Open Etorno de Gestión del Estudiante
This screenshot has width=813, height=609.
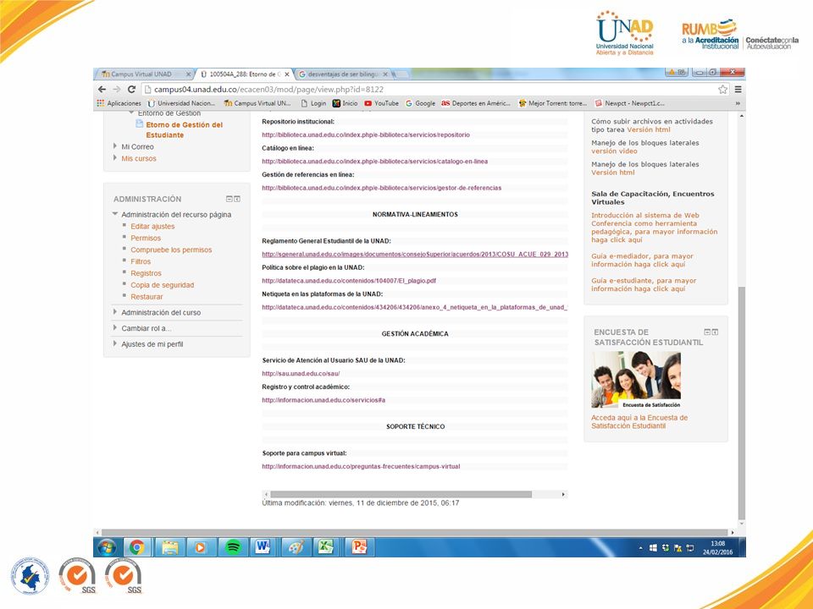point(184,130)
